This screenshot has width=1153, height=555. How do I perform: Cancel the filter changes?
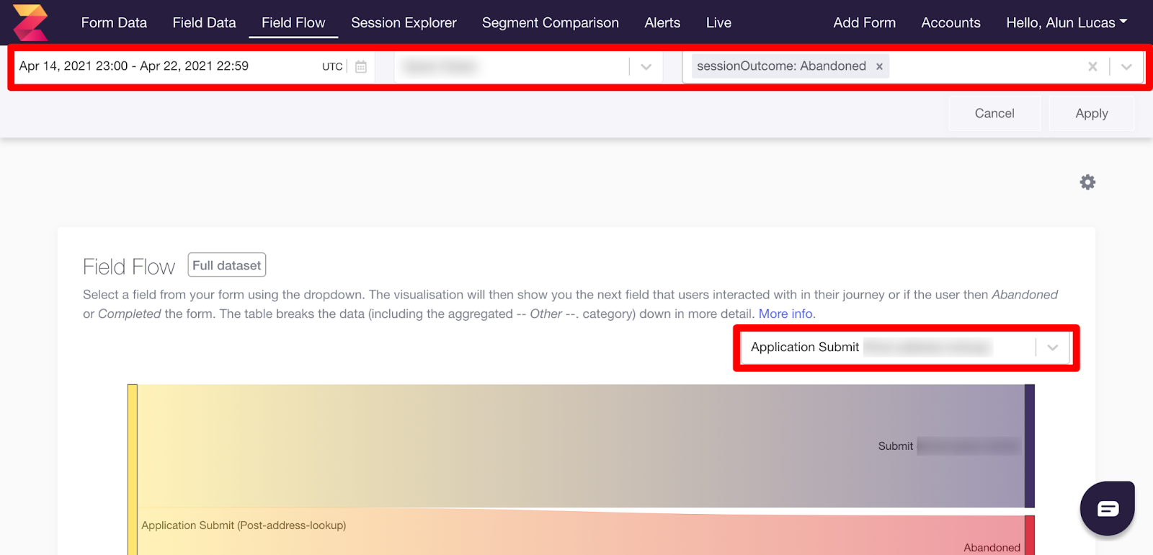coord(994,113)
